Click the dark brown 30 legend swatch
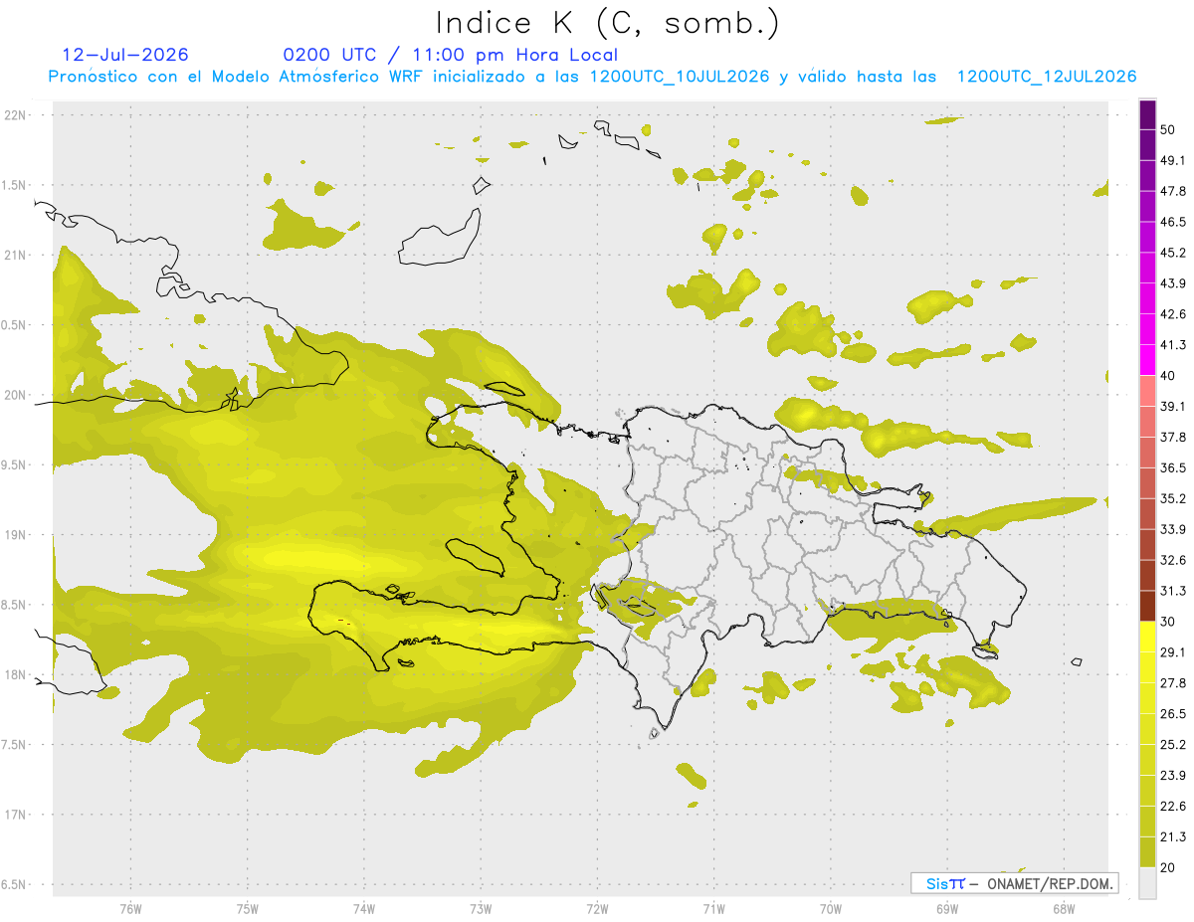The width and height of the screenshot is (1194, 922). (1147, 606)
